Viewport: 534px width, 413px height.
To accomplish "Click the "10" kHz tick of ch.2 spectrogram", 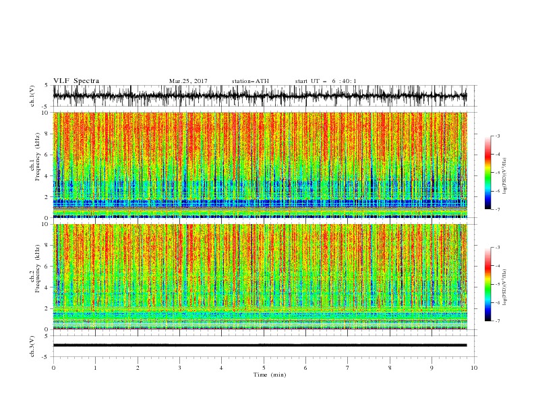I will [x=45, y=224].
